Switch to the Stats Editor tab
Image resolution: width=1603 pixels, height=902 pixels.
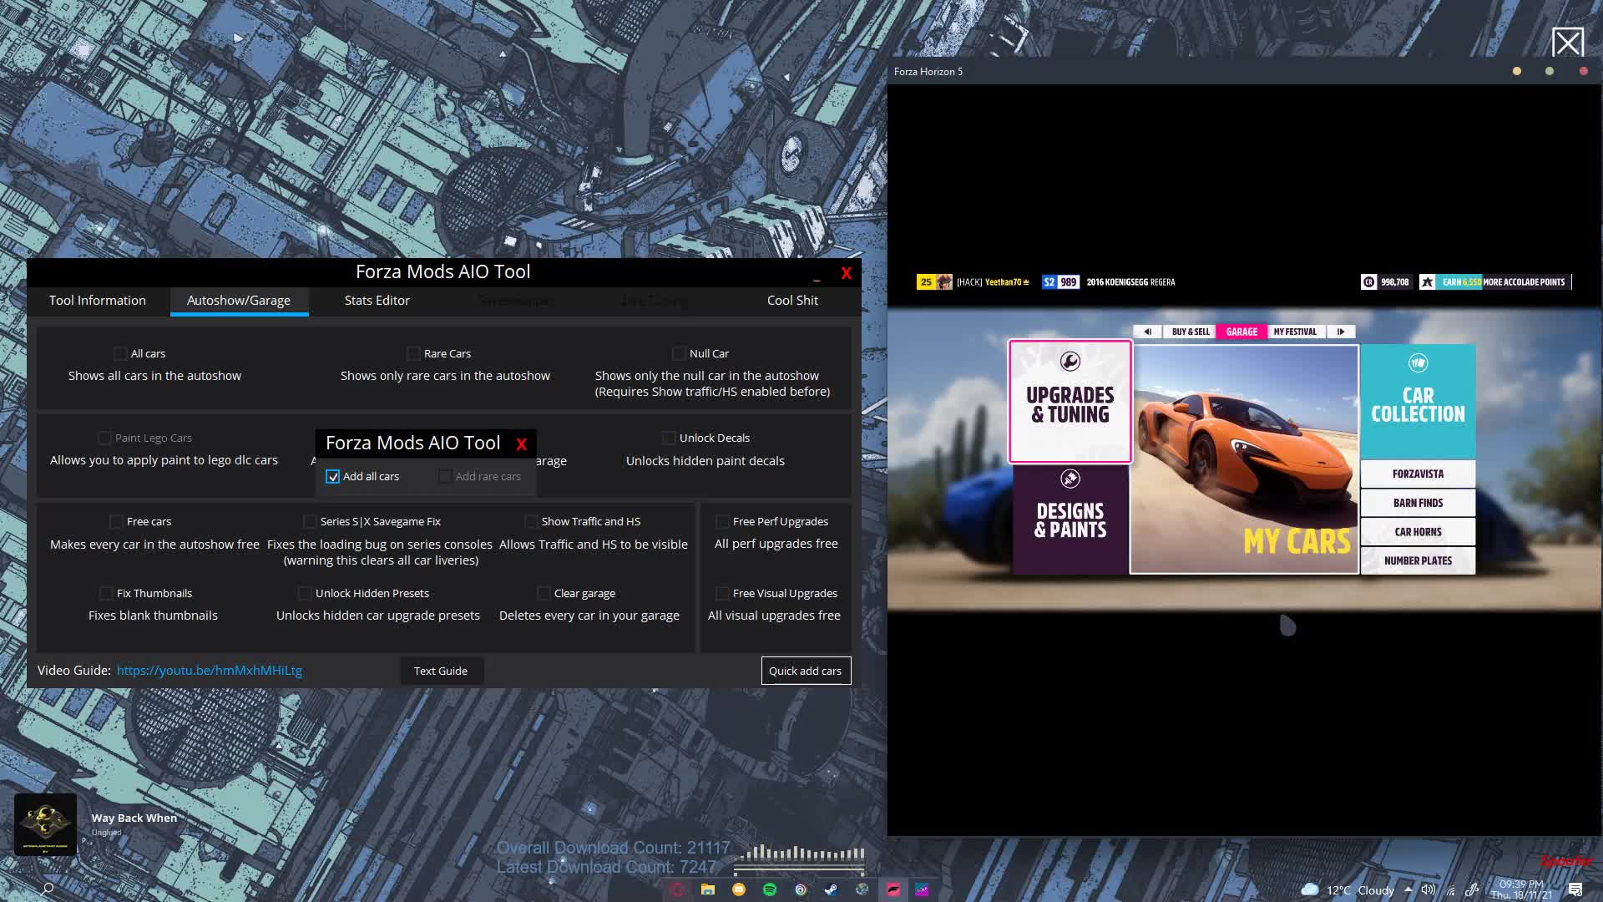377,300
